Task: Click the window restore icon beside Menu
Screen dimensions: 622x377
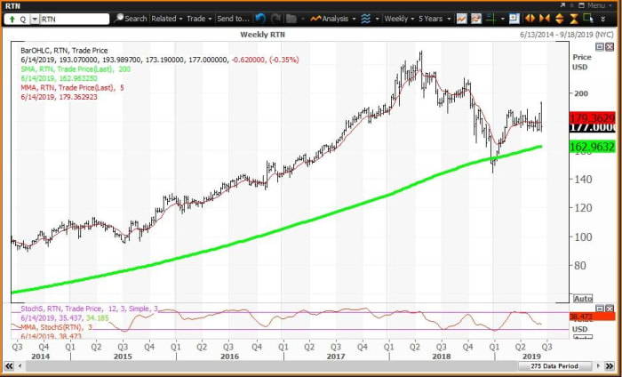Action: pos(581,5)
